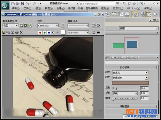Open the MAXScript(M) menu

coord(134,8)
